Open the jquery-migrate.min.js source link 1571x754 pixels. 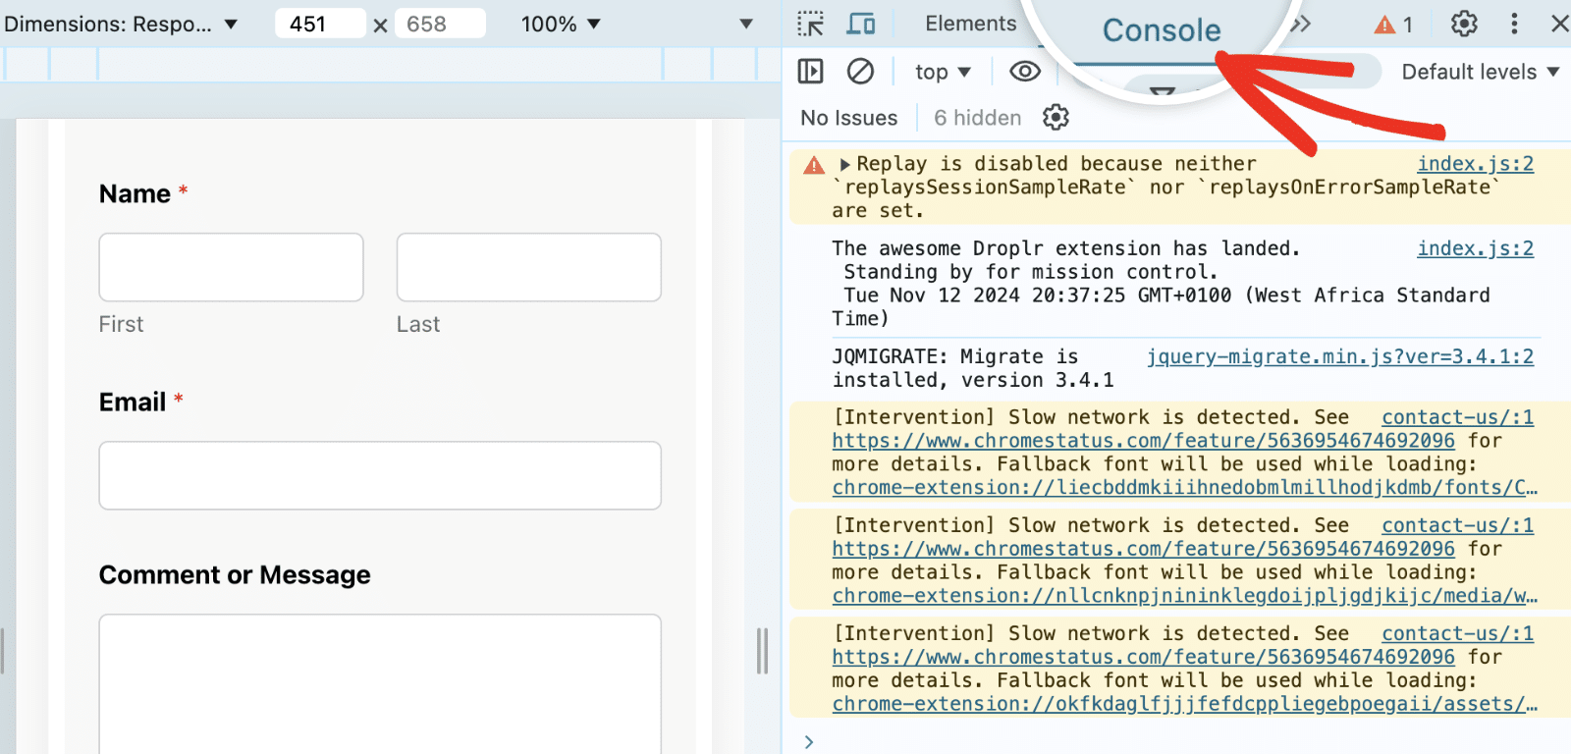[1340, 356]
